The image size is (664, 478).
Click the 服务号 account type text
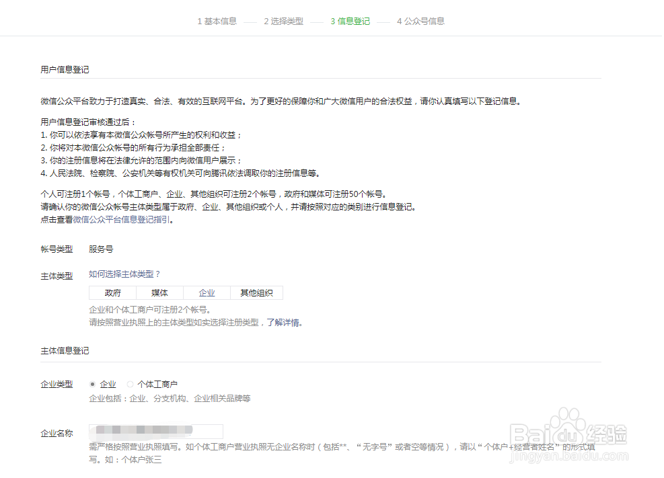click(x=102, y=249)
